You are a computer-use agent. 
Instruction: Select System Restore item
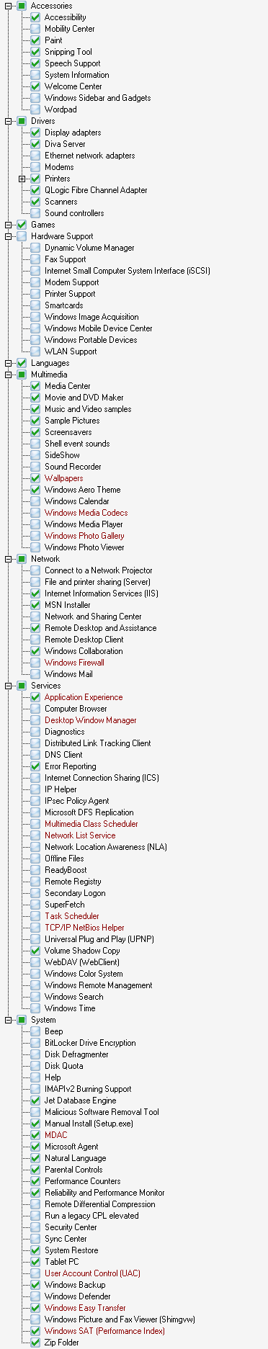71,1250
